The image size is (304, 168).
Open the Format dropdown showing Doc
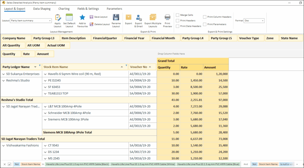[x=262, y=21]
